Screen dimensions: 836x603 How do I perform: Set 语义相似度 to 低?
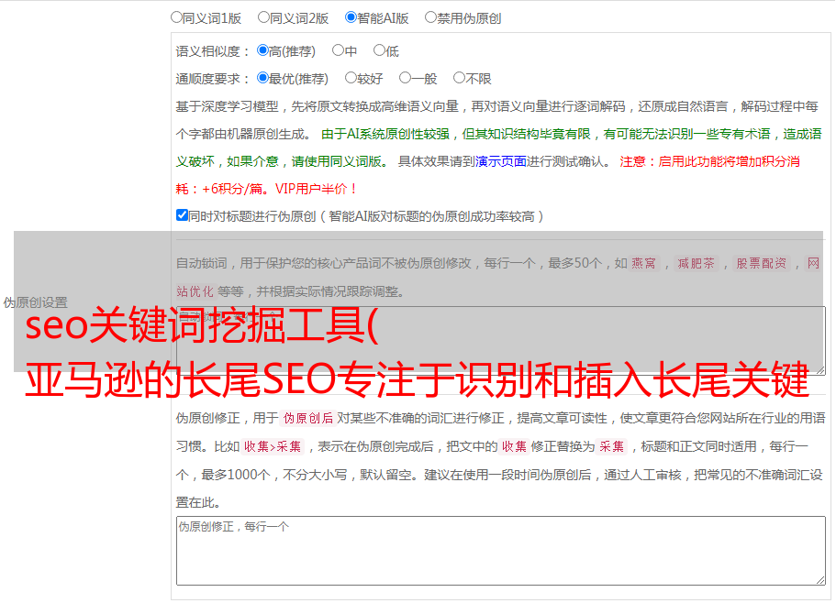(379, 50)
